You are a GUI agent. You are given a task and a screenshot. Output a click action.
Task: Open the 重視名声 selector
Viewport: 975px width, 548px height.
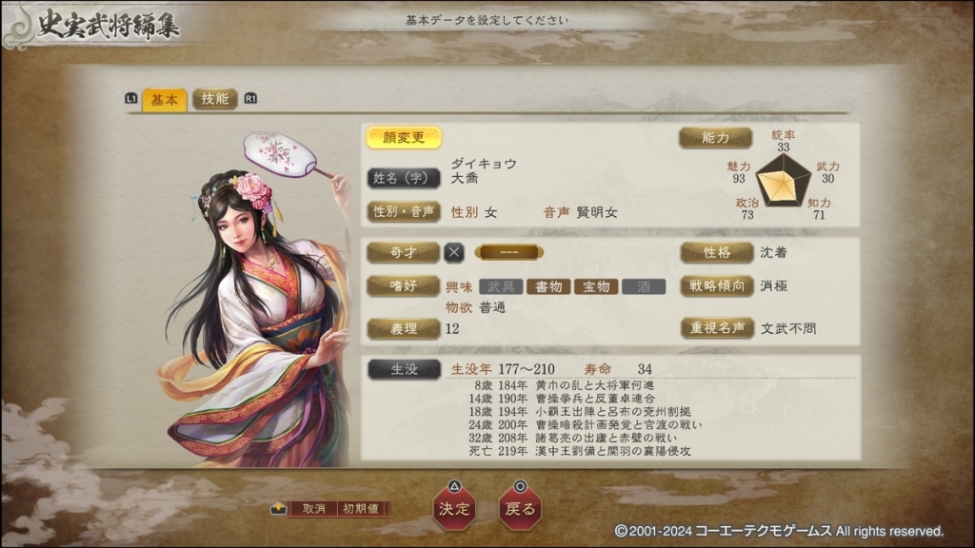pos(717,328)
